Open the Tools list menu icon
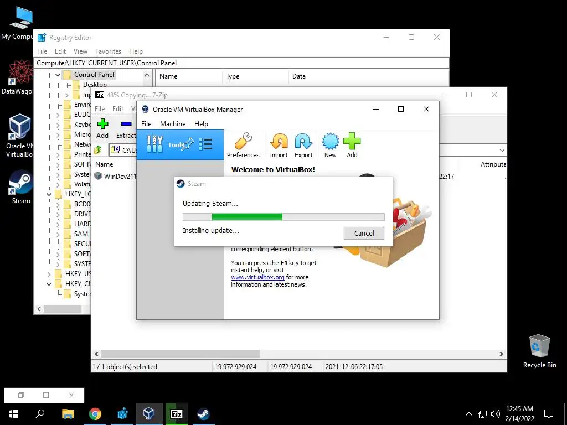Viewport: 567px width, 425px height. (205, 144)
